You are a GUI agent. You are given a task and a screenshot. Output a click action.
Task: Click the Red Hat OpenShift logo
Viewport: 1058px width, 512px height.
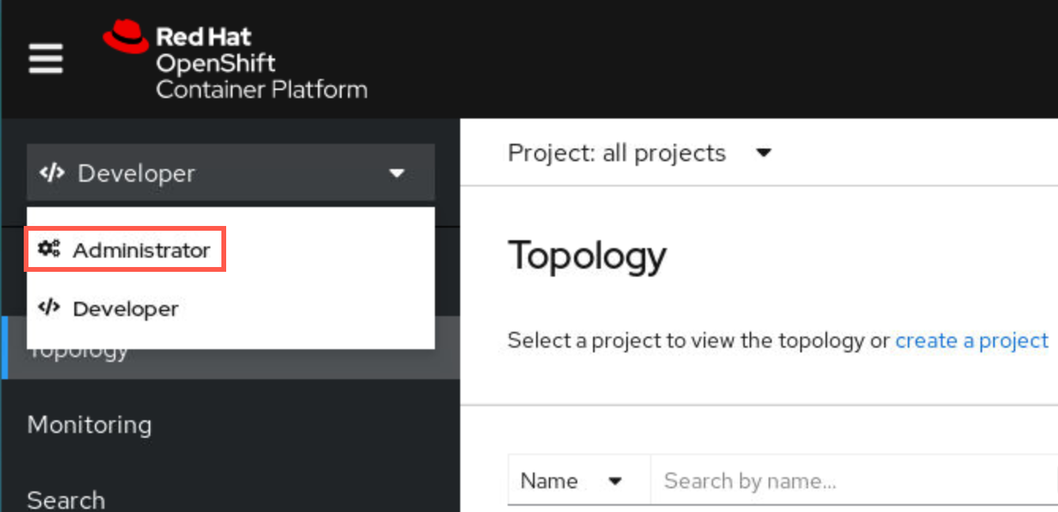[235, 61]
